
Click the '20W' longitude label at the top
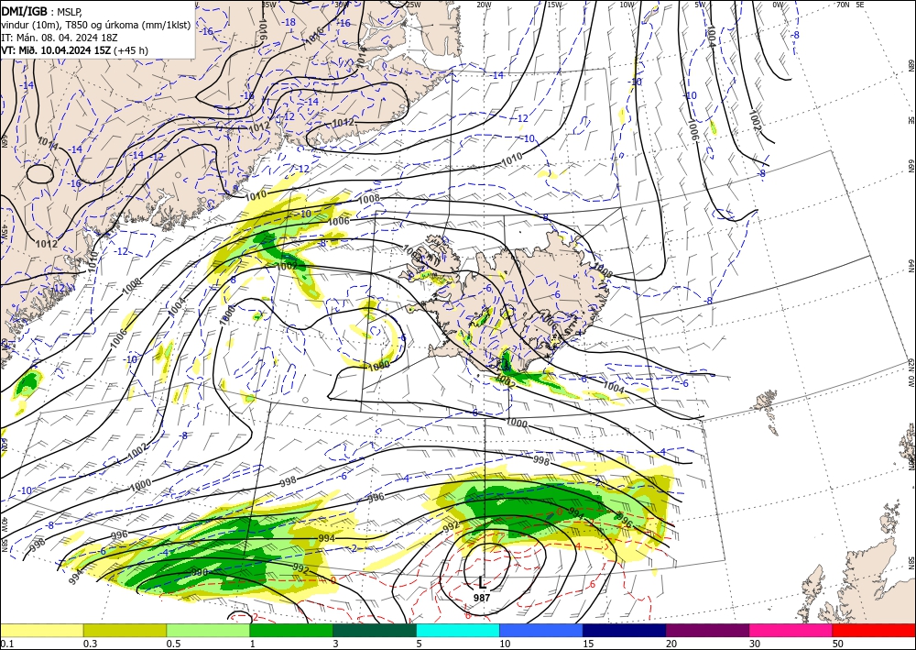tap(484, 5)
